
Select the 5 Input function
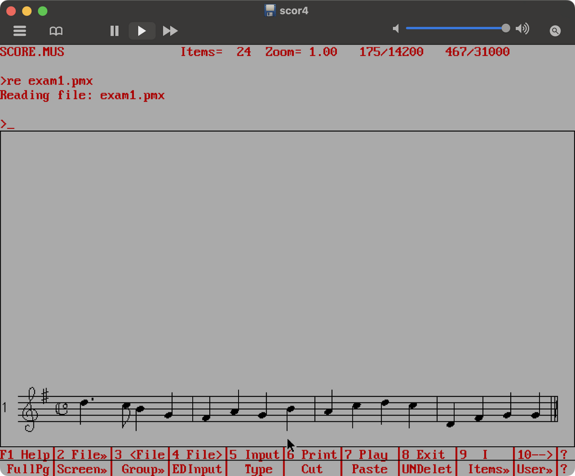click(255, 455)
